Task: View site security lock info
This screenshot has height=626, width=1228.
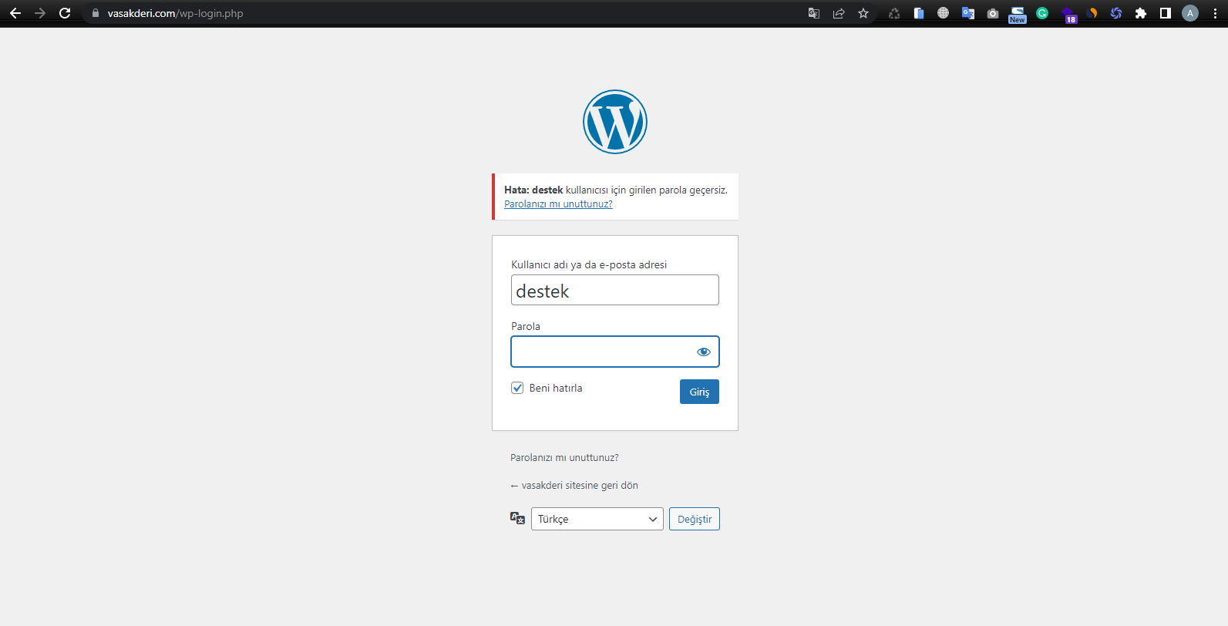Action: click(x=96, y=13)
